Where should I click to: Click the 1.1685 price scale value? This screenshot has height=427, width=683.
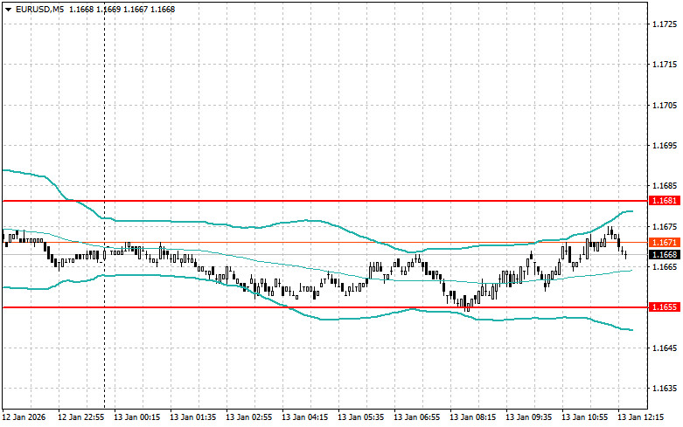665,186
